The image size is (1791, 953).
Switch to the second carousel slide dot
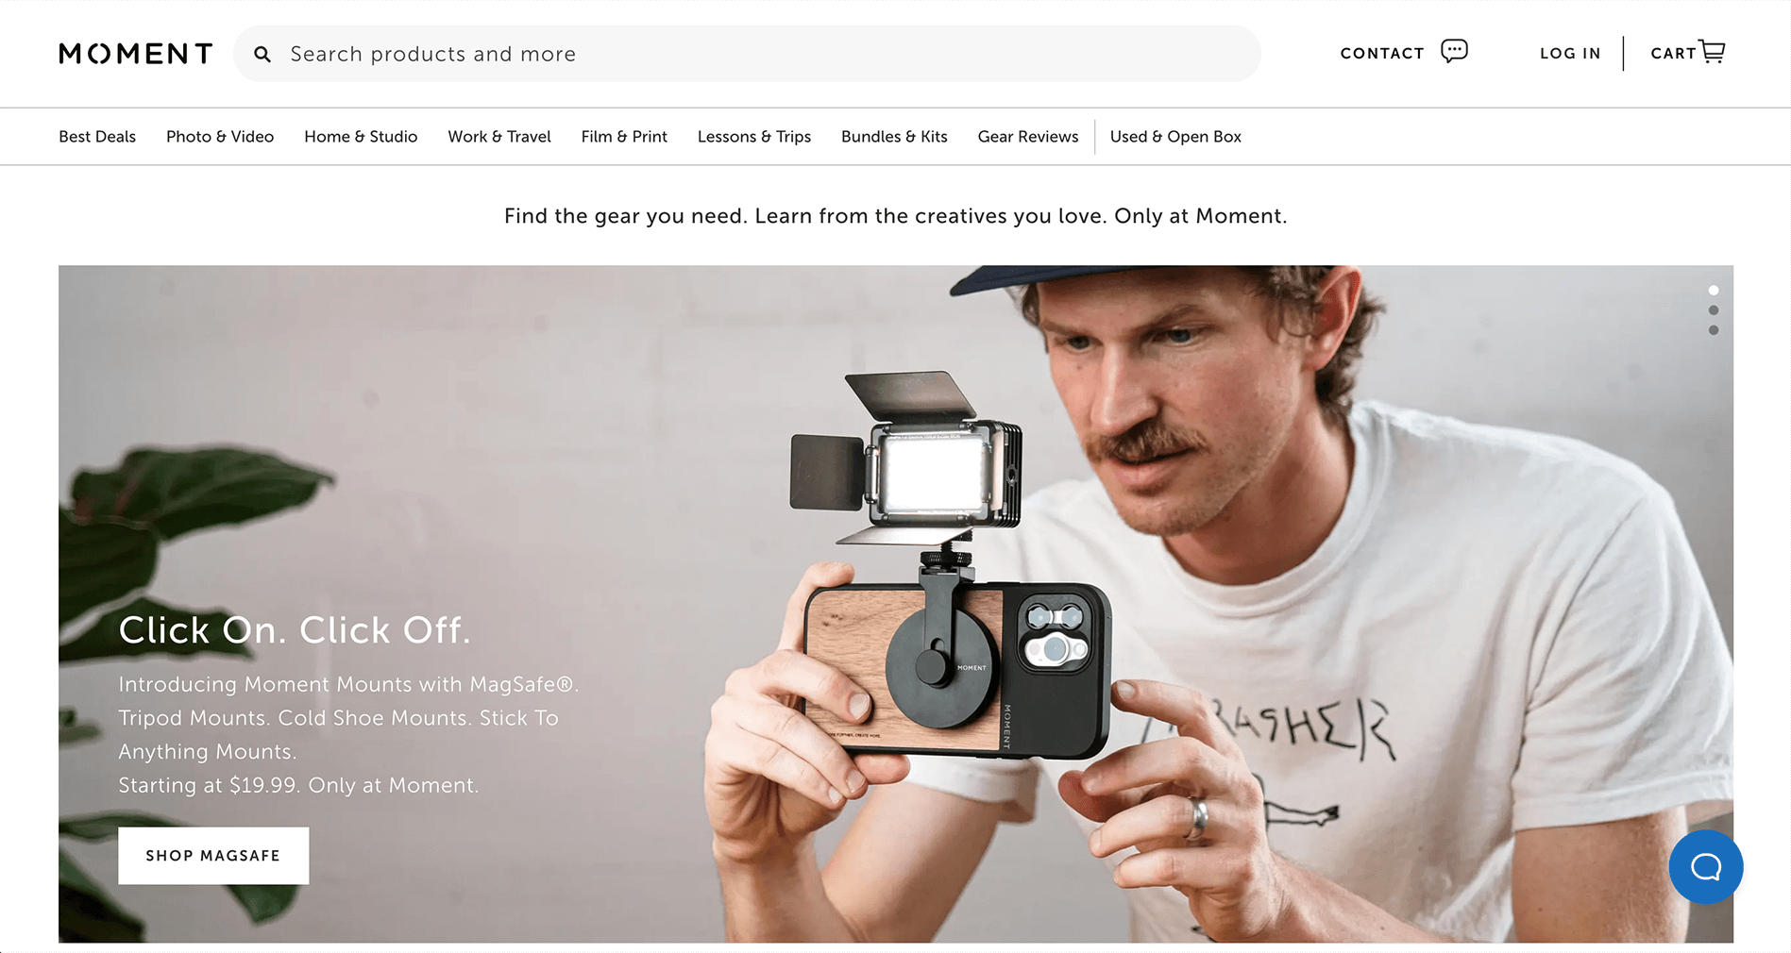[1714, 310]
